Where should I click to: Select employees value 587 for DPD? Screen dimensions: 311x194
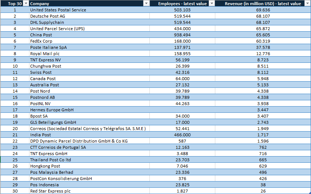pyautogui.click(x=182, y=141)
